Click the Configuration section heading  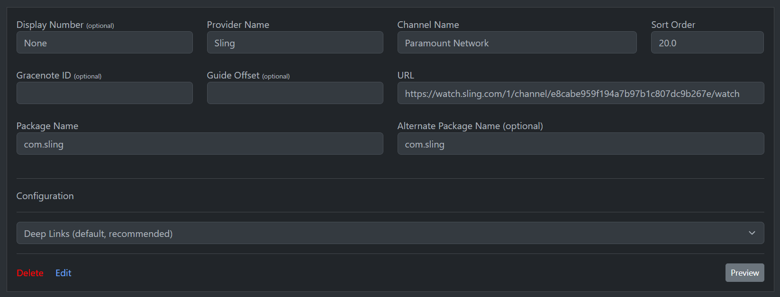pos(45,196)
